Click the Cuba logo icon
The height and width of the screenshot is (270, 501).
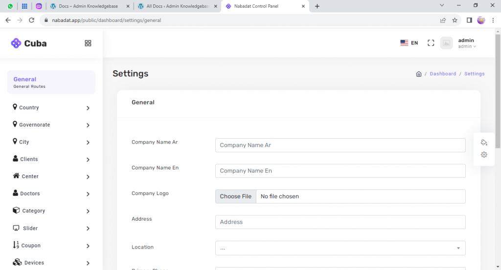[x=16, y=43]
